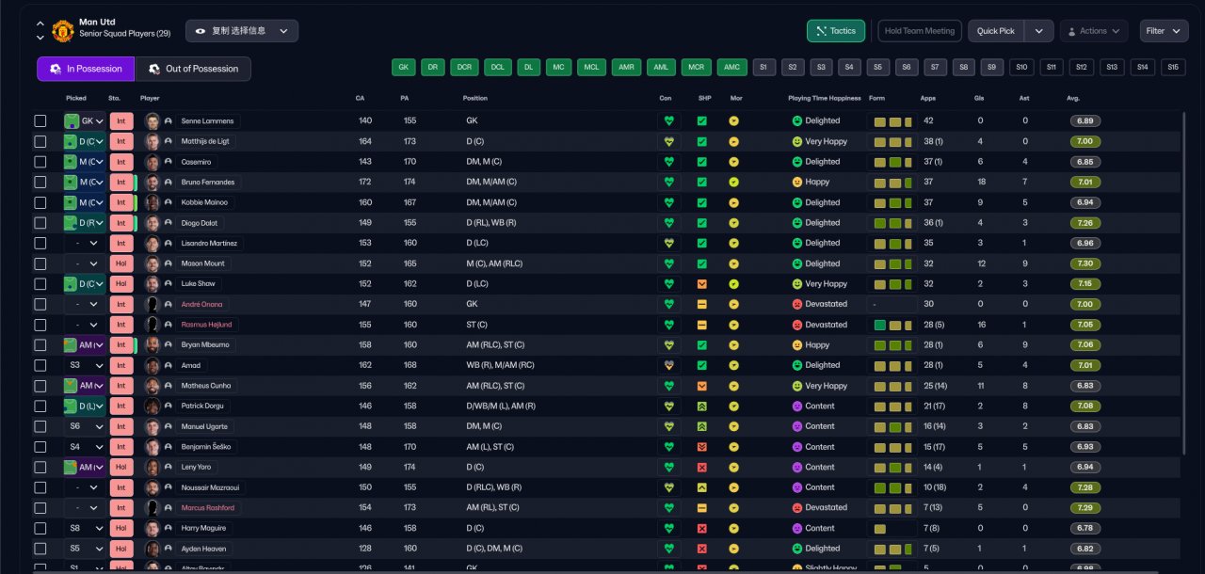The height and width of the screenshot is (574, 1205).
Task: Open the view selection dropdown
Action: 242,31
